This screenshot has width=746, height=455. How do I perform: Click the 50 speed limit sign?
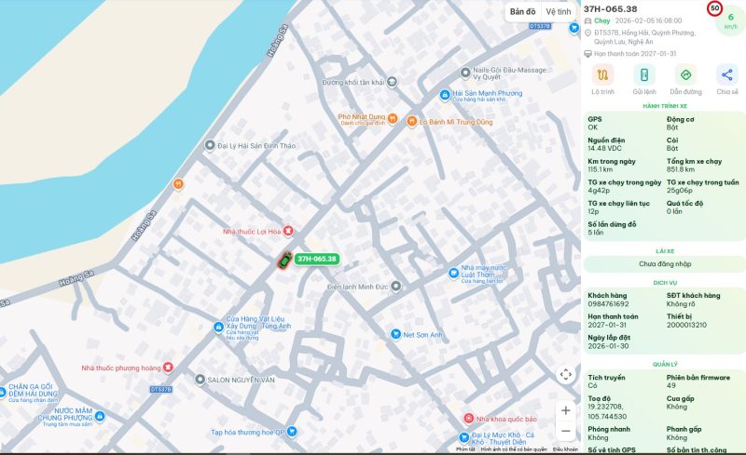pos(715,8)
